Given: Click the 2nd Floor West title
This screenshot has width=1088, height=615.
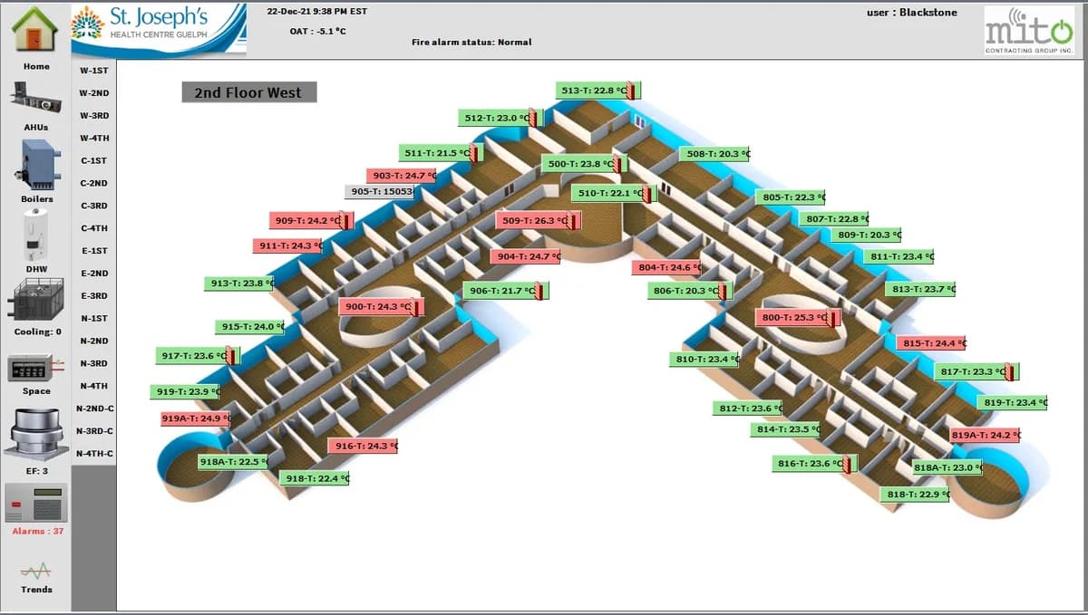Looking at the screenshot, I should coord(248,92).
